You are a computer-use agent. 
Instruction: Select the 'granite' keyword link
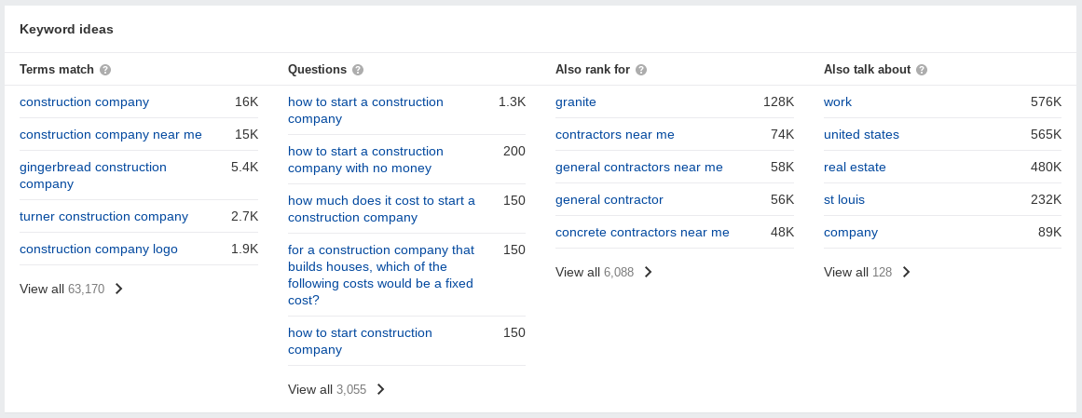pyautogui.click(x=576, y=102)
